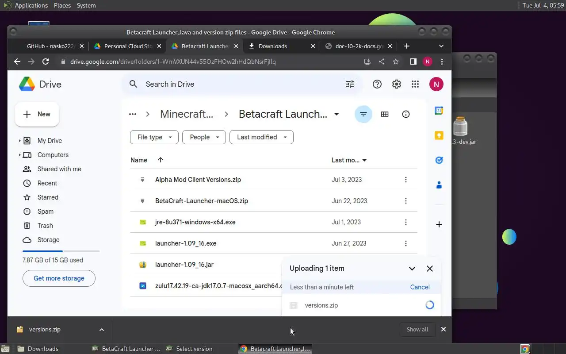Collapse the upload panel chevron

[x=412, y=269]
